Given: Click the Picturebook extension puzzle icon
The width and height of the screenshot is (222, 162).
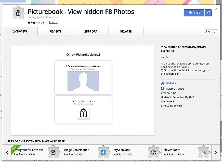Looking at the screenshot, I should coord(19,12).
